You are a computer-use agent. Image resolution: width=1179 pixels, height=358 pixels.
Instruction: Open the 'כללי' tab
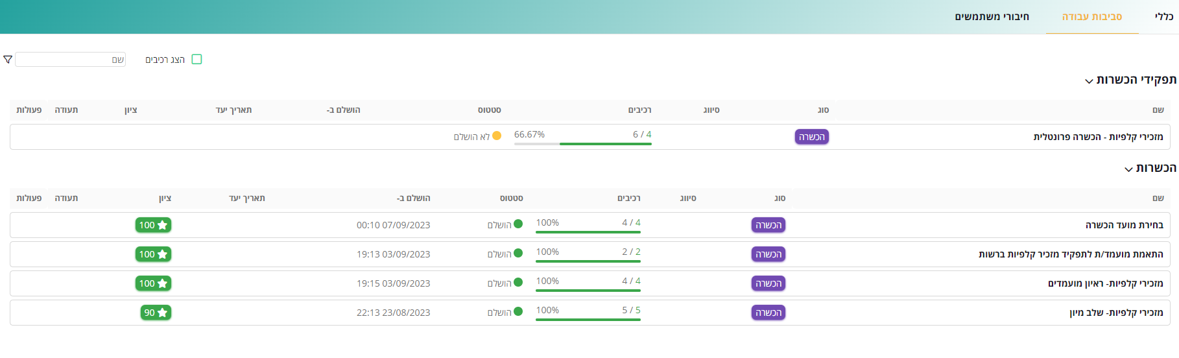pyautogui.click(x=1163, y=17)
